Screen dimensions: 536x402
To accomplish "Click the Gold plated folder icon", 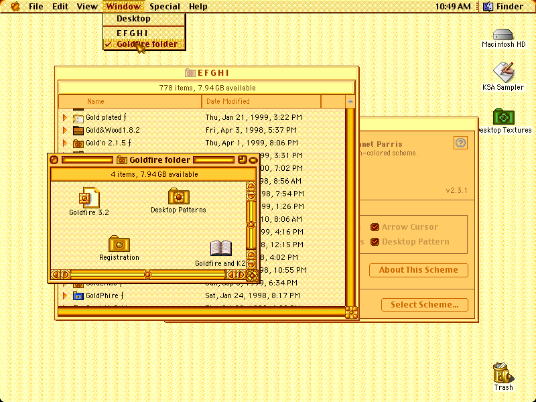I will tap(78, 118).
